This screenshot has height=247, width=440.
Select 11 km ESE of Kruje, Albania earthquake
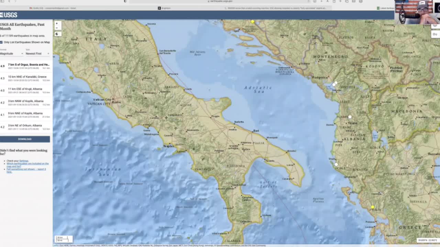[26, 90]
